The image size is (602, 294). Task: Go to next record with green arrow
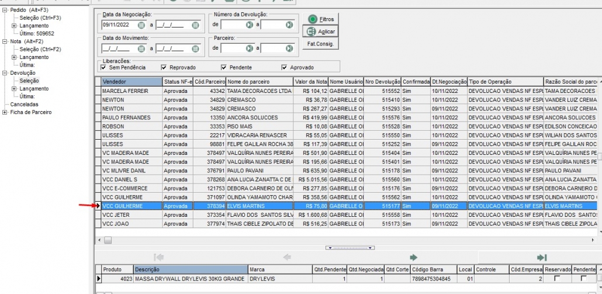tap(414, 257)
